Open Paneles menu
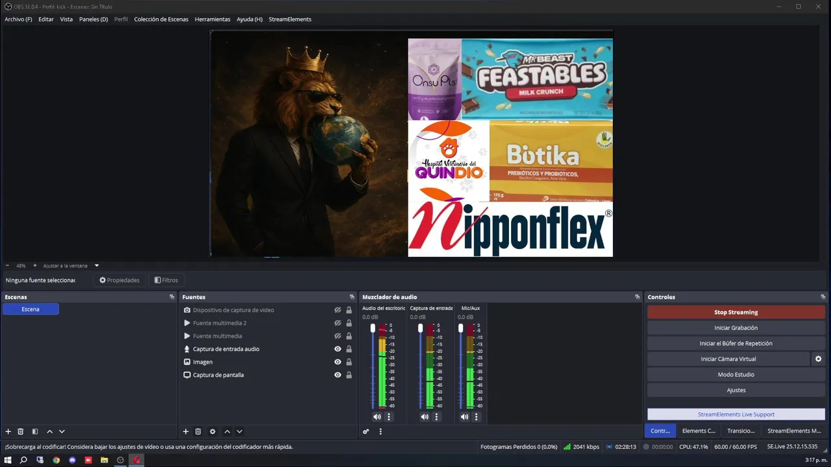 point(93,19)
